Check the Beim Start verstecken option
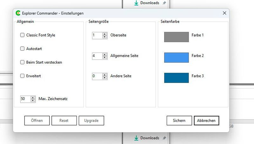 pos(22,62)
